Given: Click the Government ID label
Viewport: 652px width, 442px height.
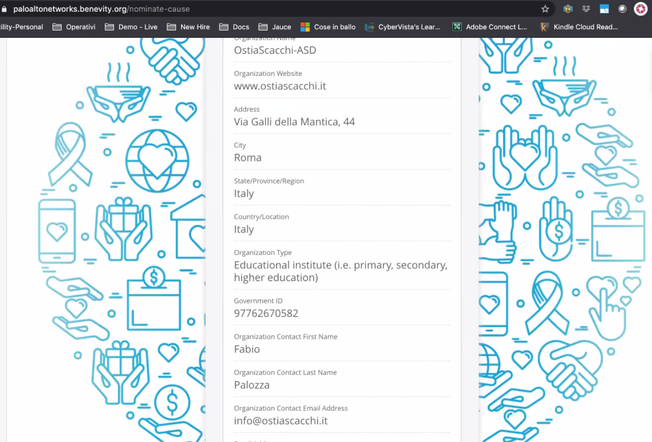Looking at the screenshot, I should [258, 301].
